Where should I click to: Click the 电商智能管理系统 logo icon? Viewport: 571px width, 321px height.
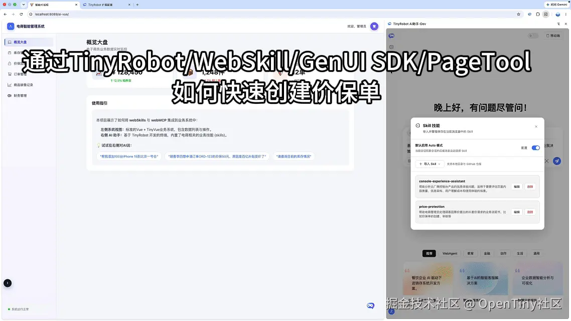point(11,26)
